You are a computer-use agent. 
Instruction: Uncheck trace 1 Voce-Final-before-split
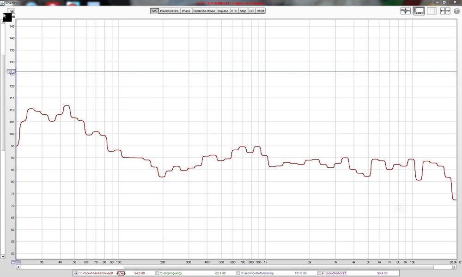pyautogui.click(x=76, y=273)
